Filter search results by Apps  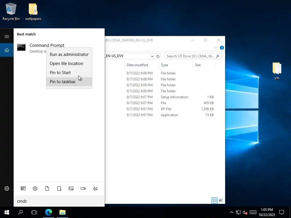[23, 188]
